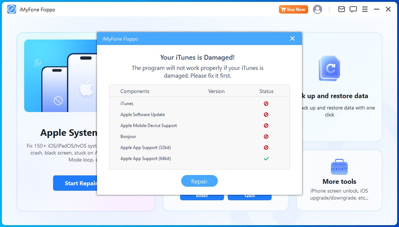The width and height of the screenshot is (399, 227).
Task: Click damaged status icon for Apple Mobile Device Support
Action: coord(266,126)
